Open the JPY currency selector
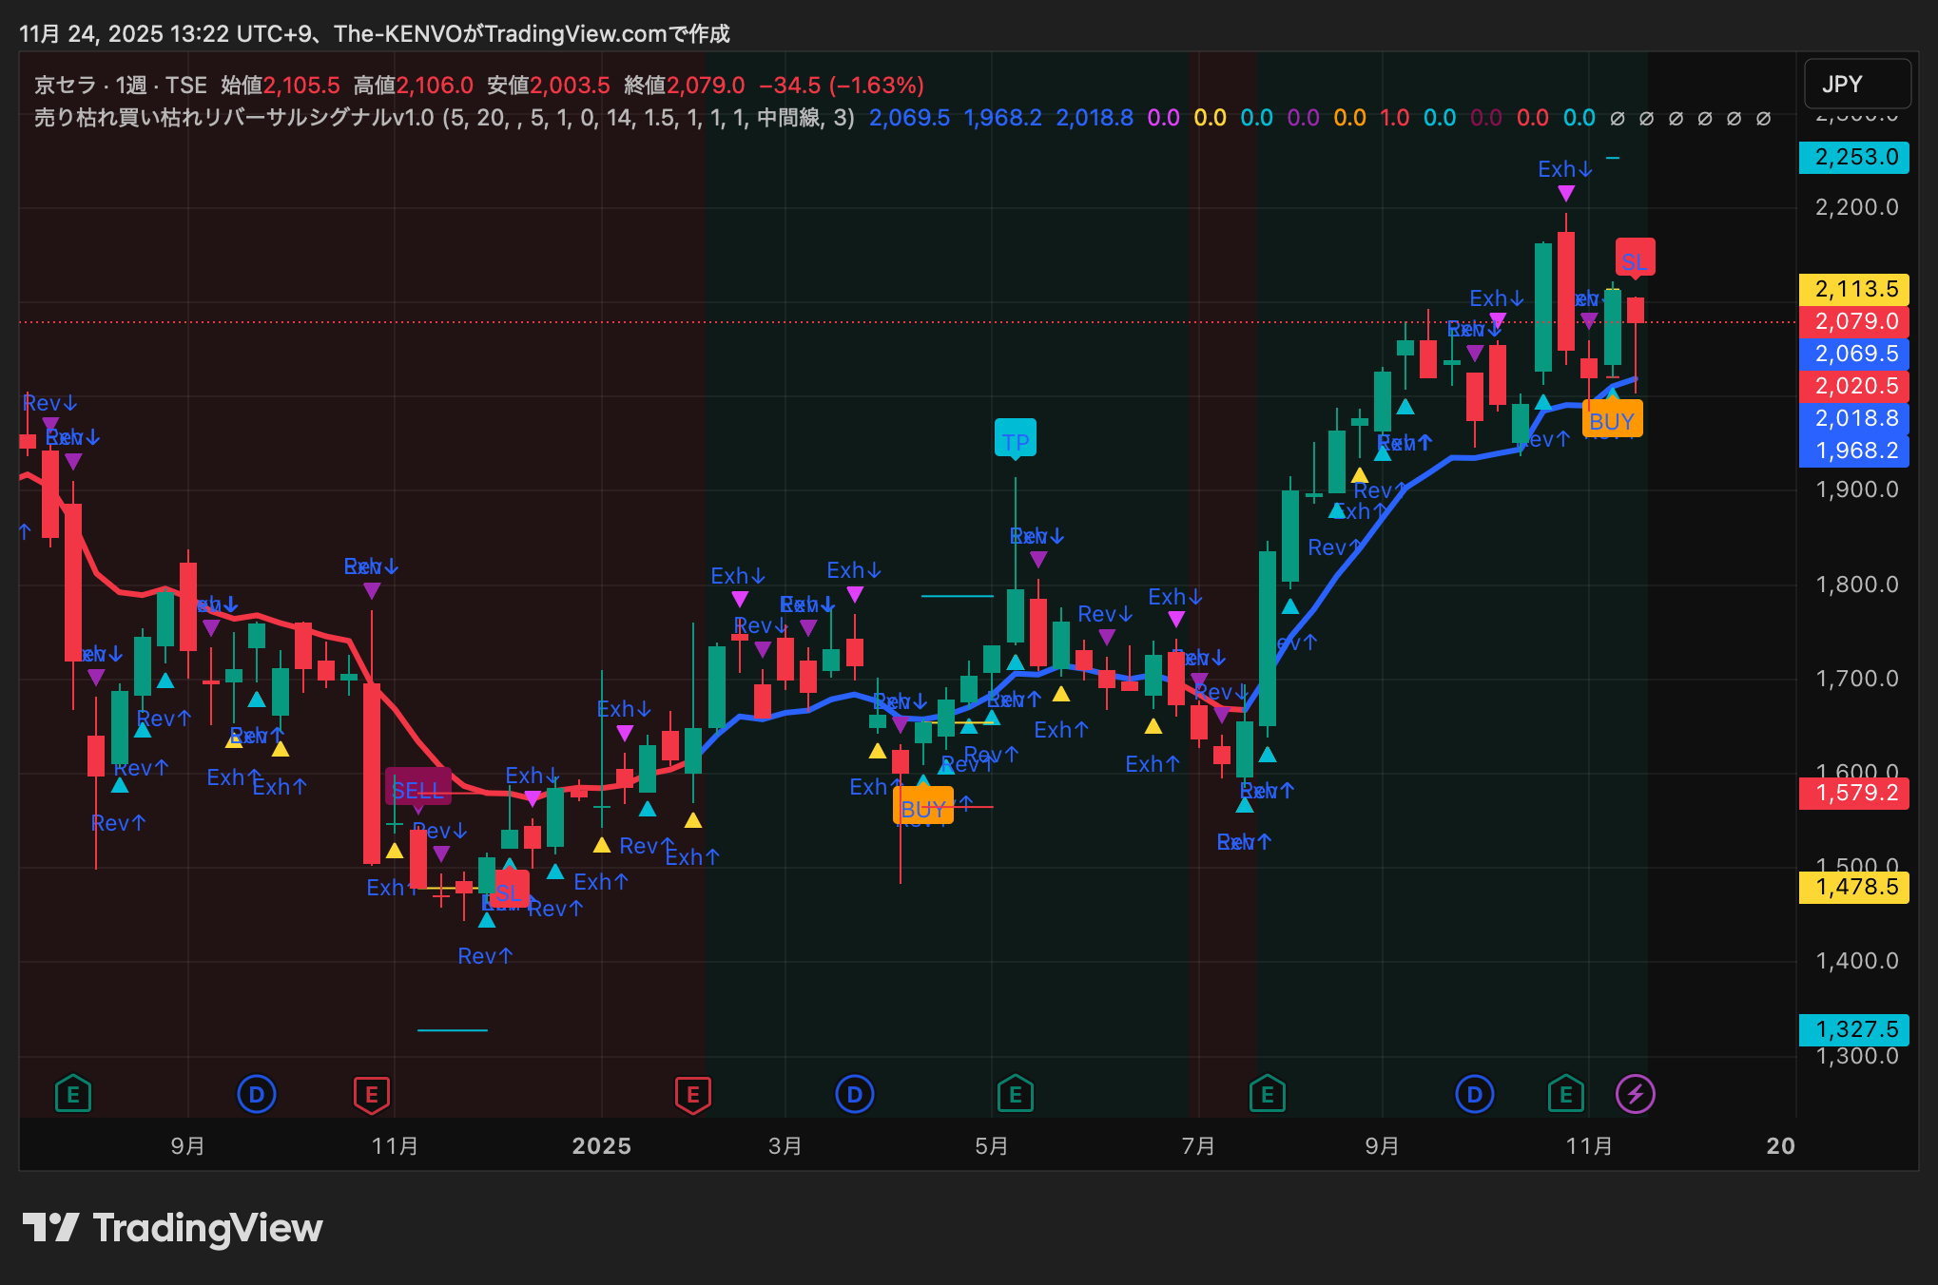Screen dimensions: 1938x1285 click(1856, 85)
